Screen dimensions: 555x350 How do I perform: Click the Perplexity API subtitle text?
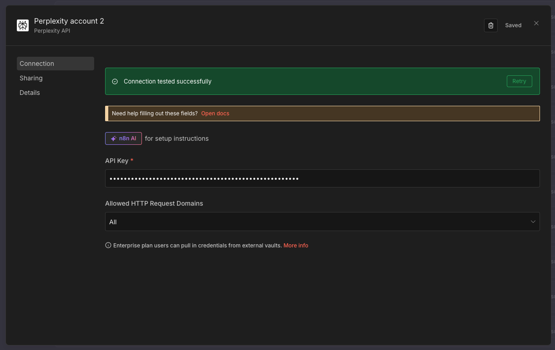[52, 31]
